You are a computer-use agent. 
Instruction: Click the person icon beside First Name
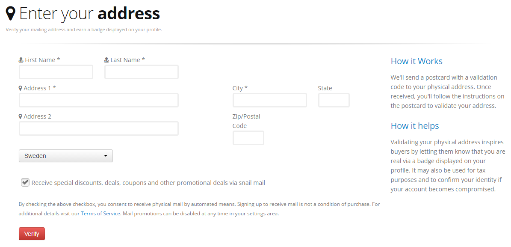point(21,60)
